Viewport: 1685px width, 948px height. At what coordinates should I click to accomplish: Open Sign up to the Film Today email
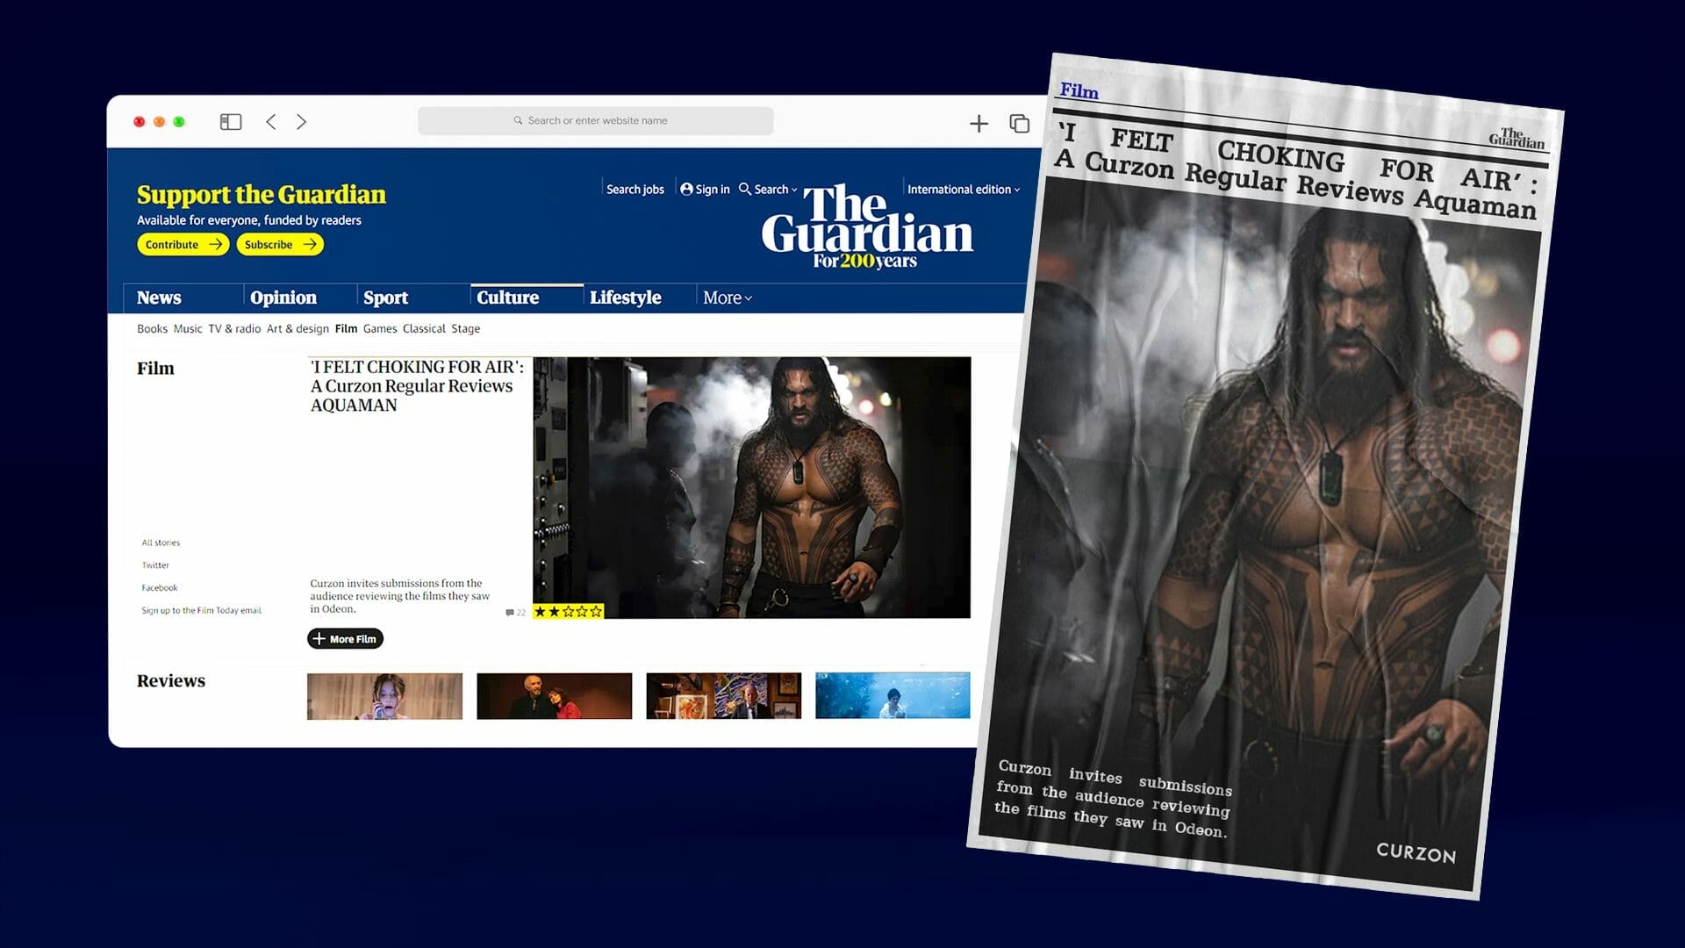coord(201,610)
